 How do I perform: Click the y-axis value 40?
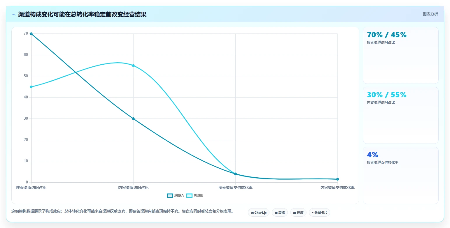click(x=26, y=97)
